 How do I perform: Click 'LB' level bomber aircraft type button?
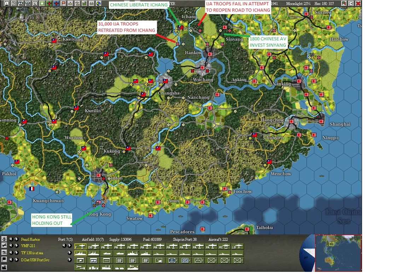[x=237, y=247]
